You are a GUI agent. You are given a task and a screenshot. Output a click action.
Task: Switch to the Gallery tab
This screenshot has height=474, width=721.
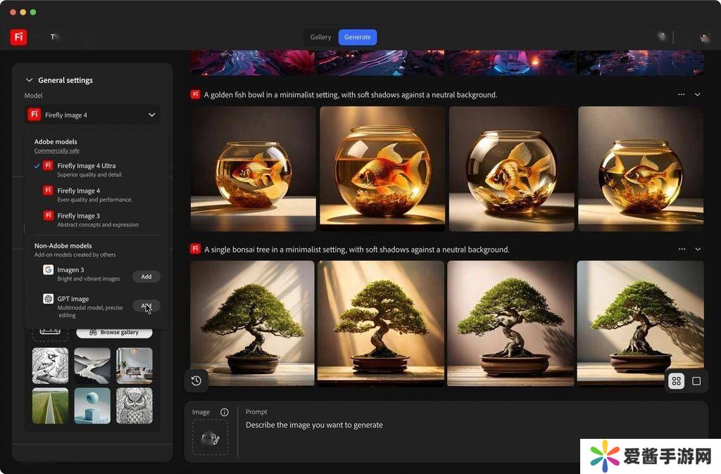tap(320, 37)
